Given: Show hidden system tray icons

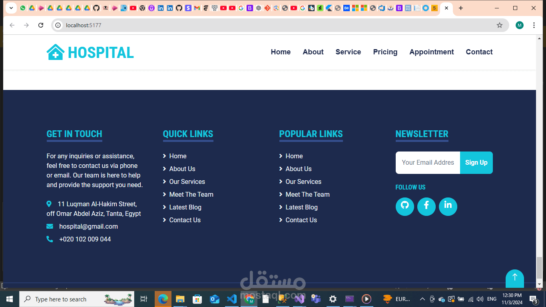Looking at the screenshot, I should pos(422,299).
